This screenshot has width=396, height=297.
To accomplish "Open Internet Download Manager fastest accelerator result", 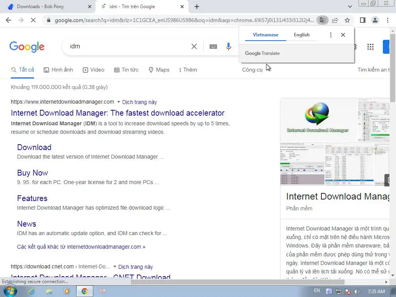I will click(x=118, y=113).
